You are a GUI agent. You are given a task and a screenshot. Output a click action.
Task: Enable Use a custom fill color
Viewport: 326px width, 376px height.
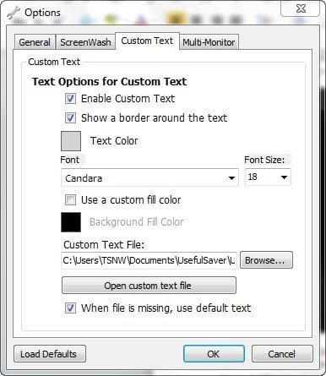[70, 200]
